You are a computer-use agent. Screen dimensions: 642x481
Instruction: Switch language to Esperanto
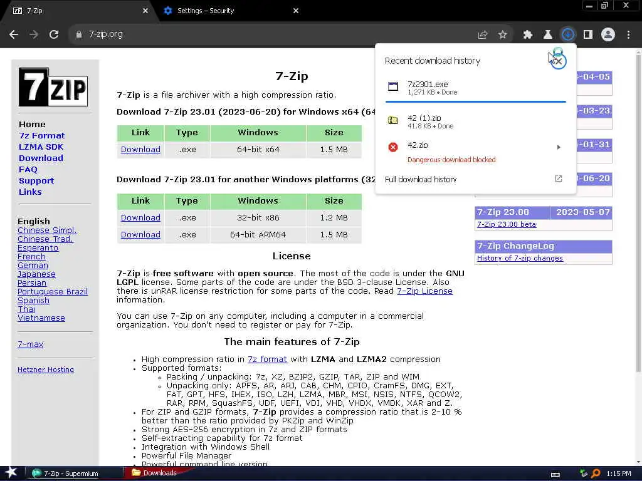click(x=38, y=248)
